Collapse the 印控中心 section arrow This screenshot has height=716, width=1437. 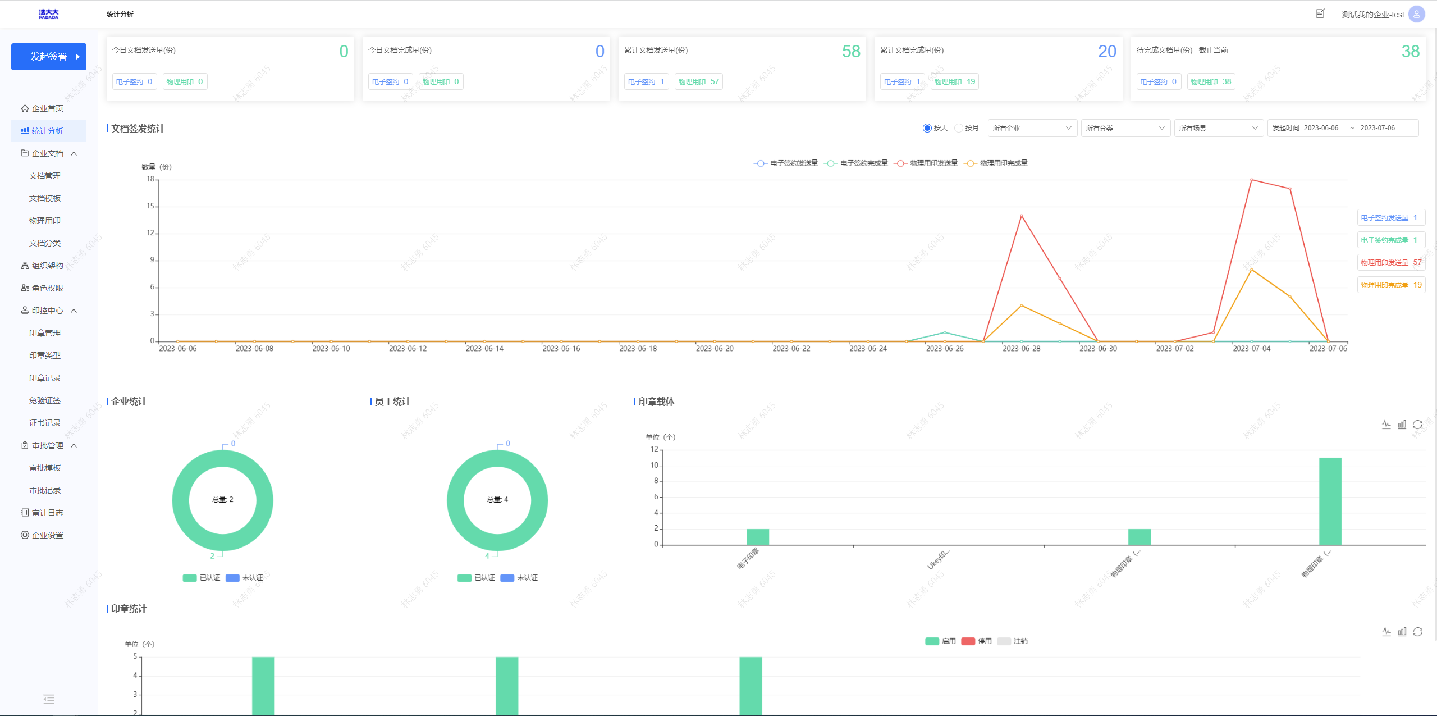pyautogui.click(x=74, y=311)
